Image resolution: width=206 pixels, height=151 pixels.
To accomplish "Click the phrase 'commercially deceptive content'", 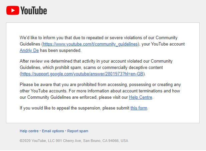I will (x=144, y=67).
